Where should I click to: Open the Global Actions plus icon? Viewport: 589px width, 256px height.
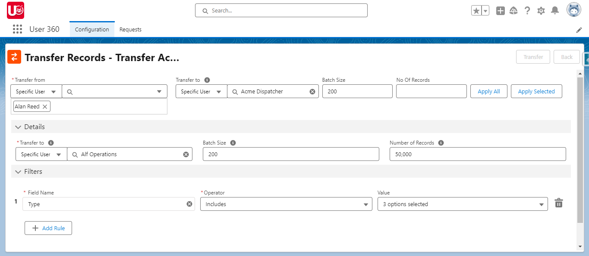[x=501, y=11]
